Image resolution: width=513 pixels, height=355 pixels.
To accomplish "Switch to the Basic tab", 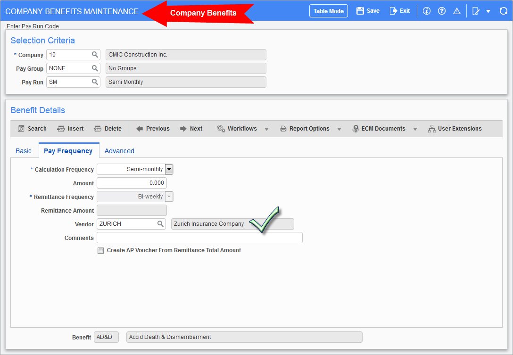I will coord(24,151).
